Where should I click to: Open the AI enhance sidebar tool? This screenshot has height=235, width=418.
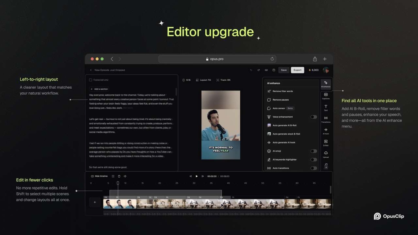[x=326, y=84]
